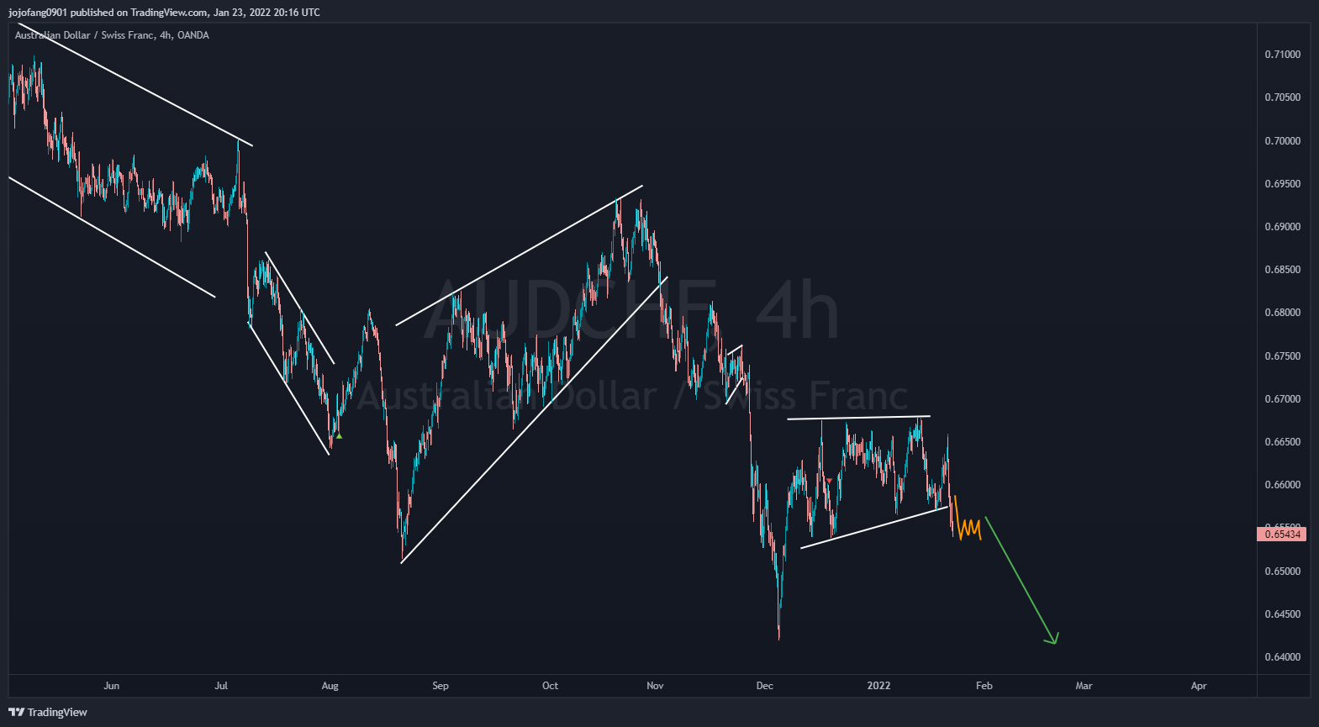This screenshot has width=1319, height=727.
Task: Click the red down-triangle marker in December range
Action: coord(829,481)
